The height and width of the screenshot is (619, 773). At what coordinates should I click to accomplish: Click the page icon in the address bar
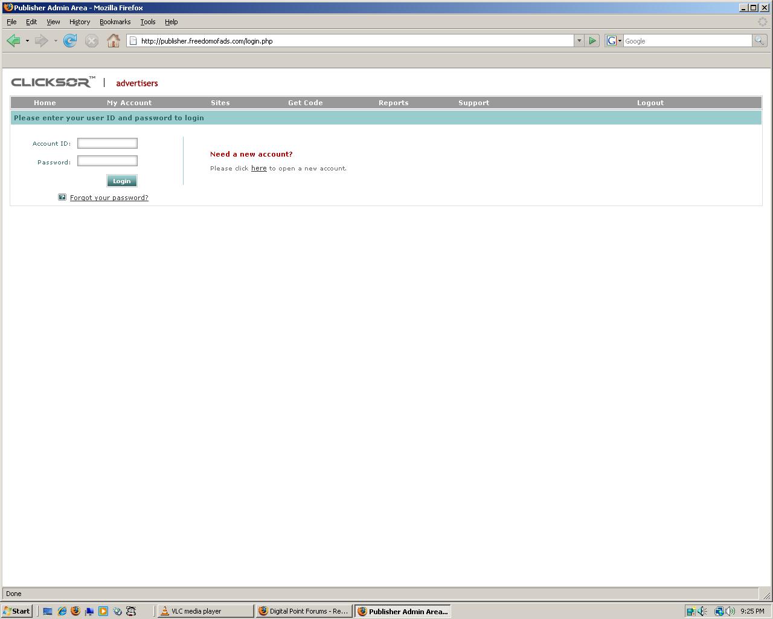pos(133,41)
